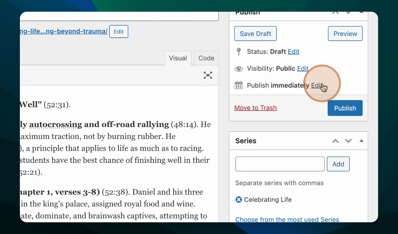Image resolution: width=398 pixels, height=234 pixels.
Task: Edit the post permalink slug
Action: click(119, 32)
